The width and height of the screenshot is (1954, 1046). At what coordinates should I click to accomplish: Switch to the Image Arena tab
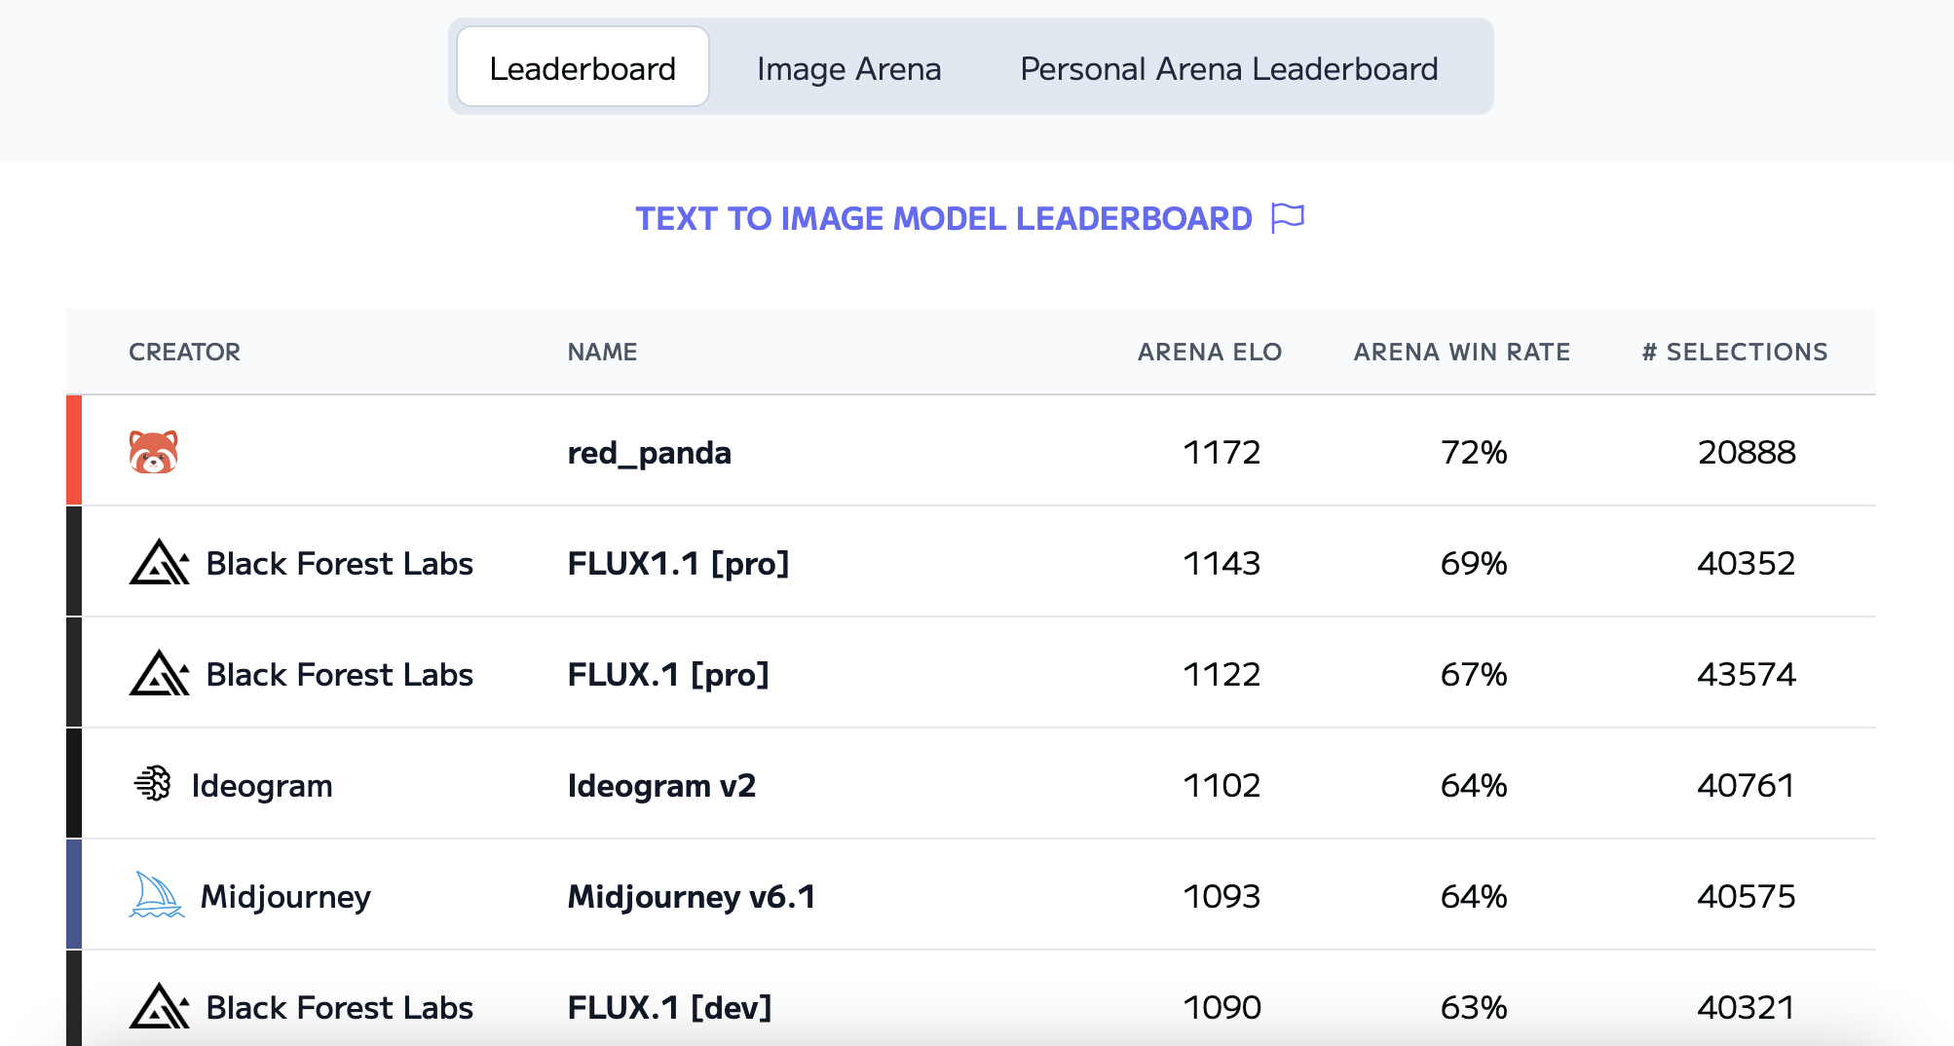[848, 68]
